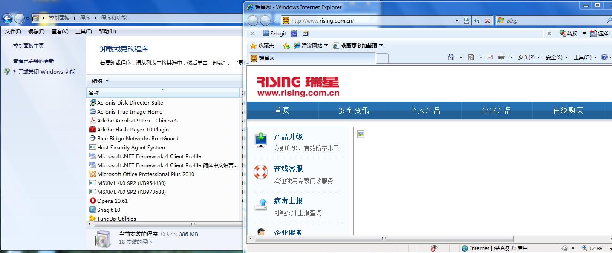
Task: Click the Rising logo on web page
Action: click(298, 86)
